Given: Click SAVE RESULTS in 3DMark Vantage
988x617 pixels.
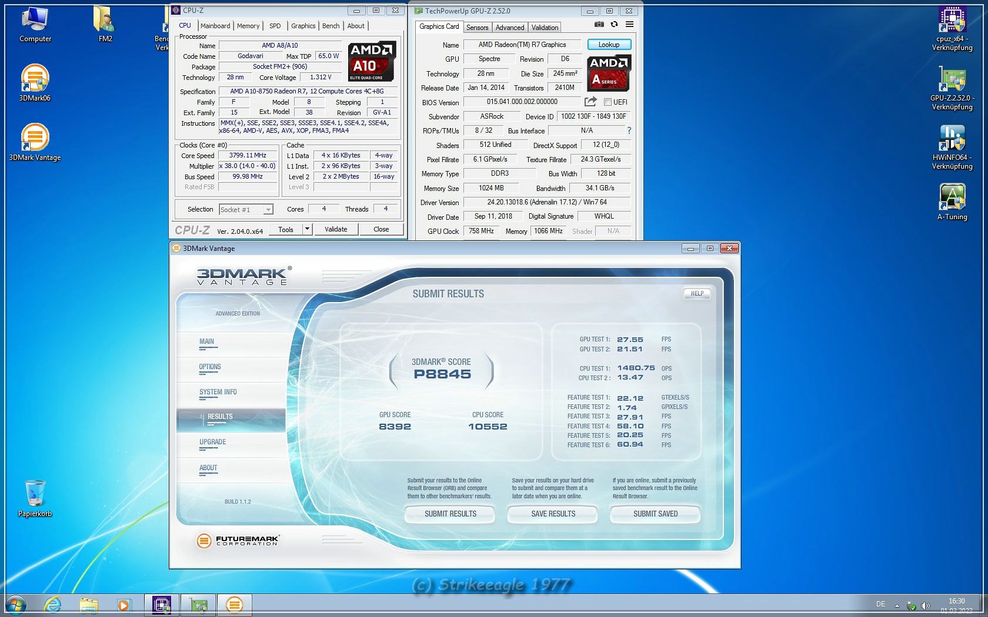Looking at the screenshot, I should tap(553, 514).
